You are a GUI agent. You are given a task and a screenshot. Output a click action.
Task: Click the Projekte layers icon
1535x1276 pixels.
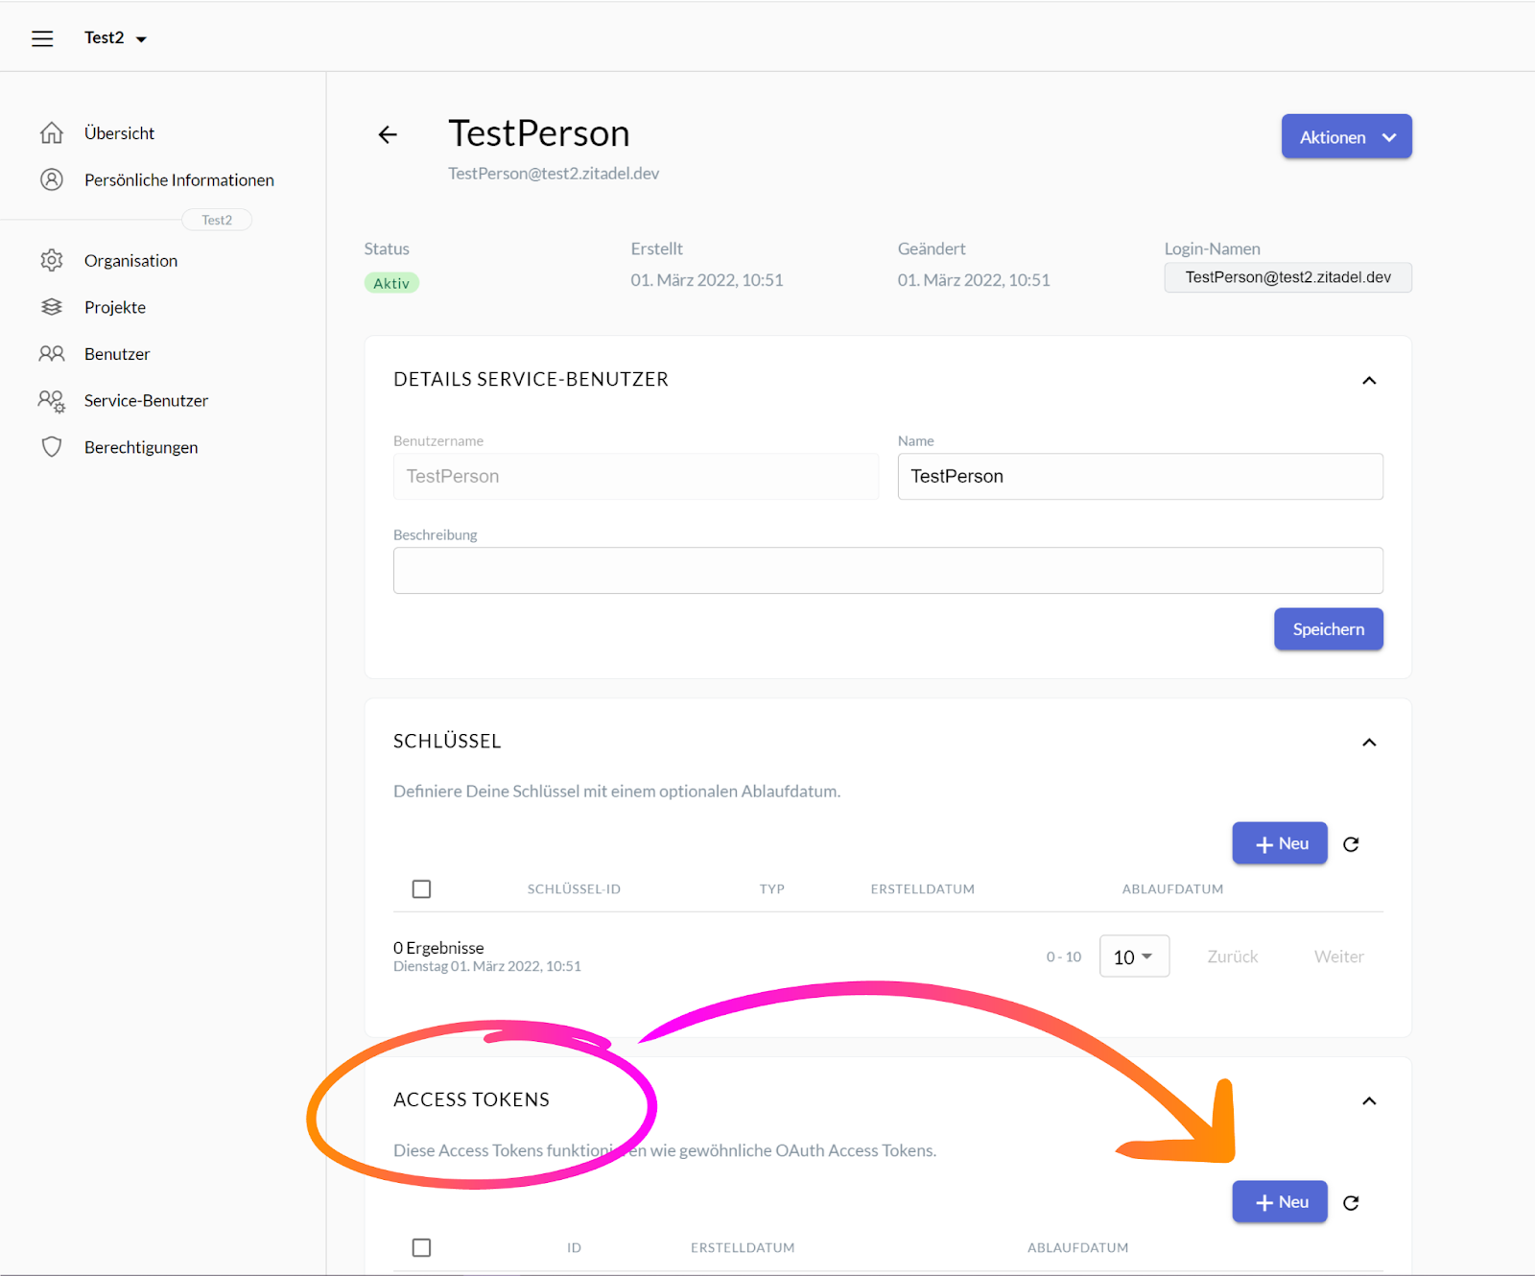click(x=52, y=307)
